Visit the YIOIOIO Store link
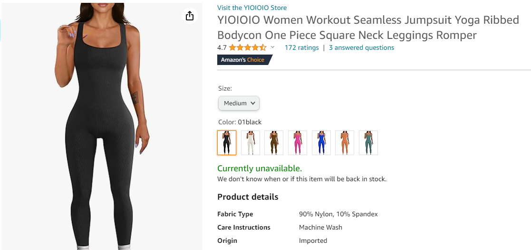 (252, 8)
